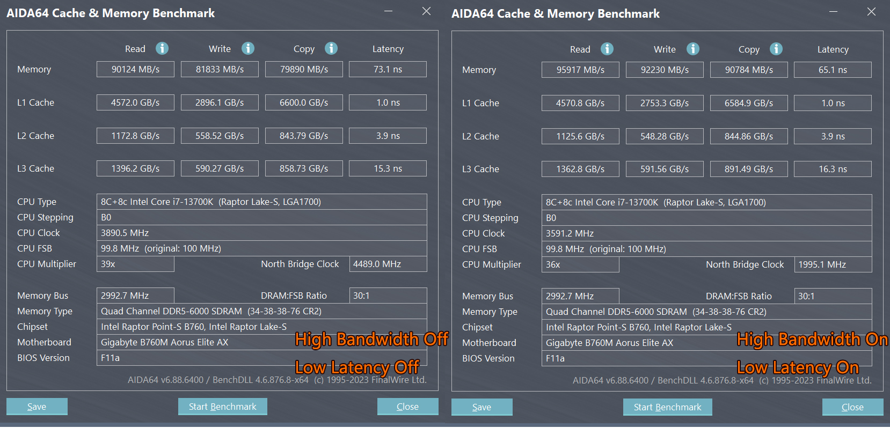Start Benchmark in the right window
The image size is (890, 428).
[x=668, y=407]
